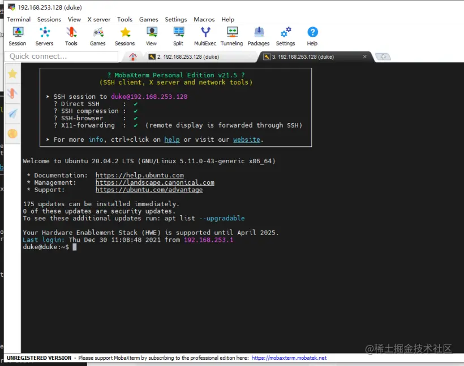Open the mobaxterm.mobatek.net status bar link
This screenshot has width=464, height=366.
pyautogui.click(x=289, y=358)
